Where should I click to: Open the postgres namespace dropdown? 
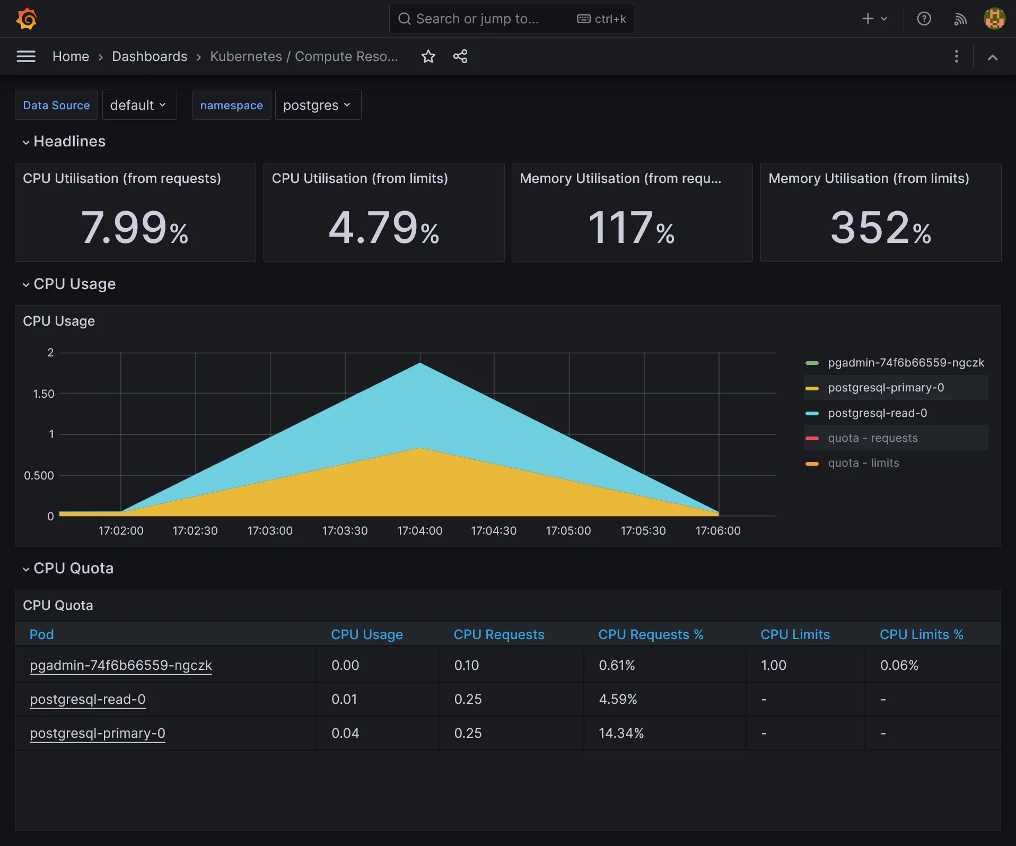pos(317,104)
